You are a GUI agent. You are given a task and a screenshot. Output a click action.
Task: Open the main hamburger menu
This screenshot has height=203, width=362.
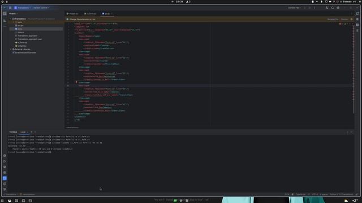tap(10, 8)
